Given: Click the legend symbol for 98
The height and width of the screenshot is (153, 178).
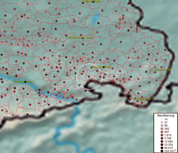Looking at the screenshot, I should click(x=162, y=126).
